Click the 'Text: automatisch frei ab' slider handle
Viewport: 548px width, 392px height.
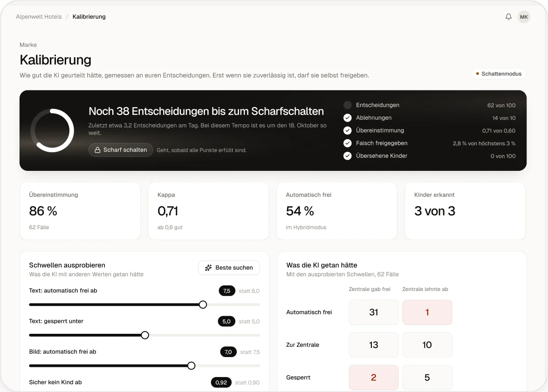pyautogui.click(x=203, y=305)
